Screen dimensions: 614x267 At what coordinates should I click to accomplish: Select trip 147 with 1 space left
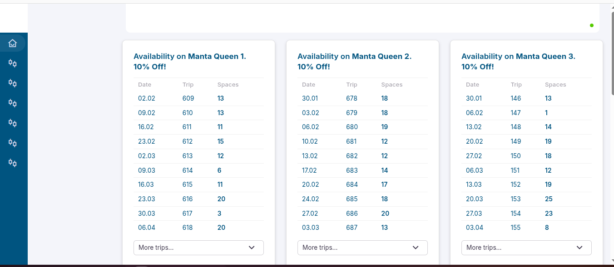pyautogui.click(x=515, y=113)
